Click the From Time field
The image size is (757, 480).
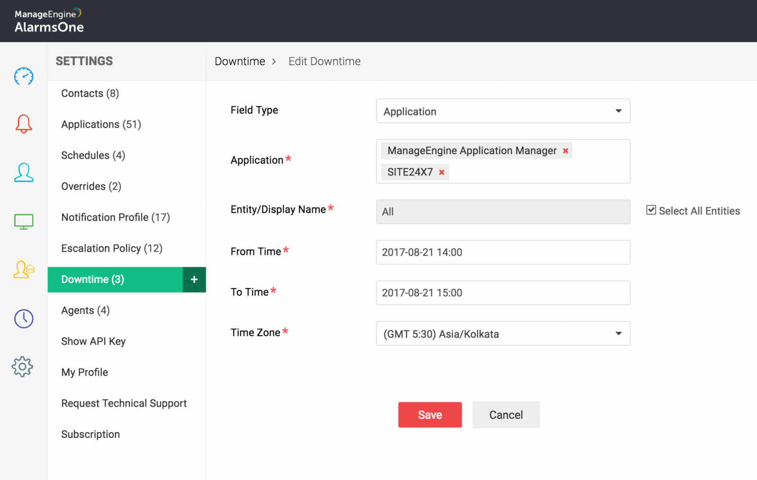tap(503, 252)
